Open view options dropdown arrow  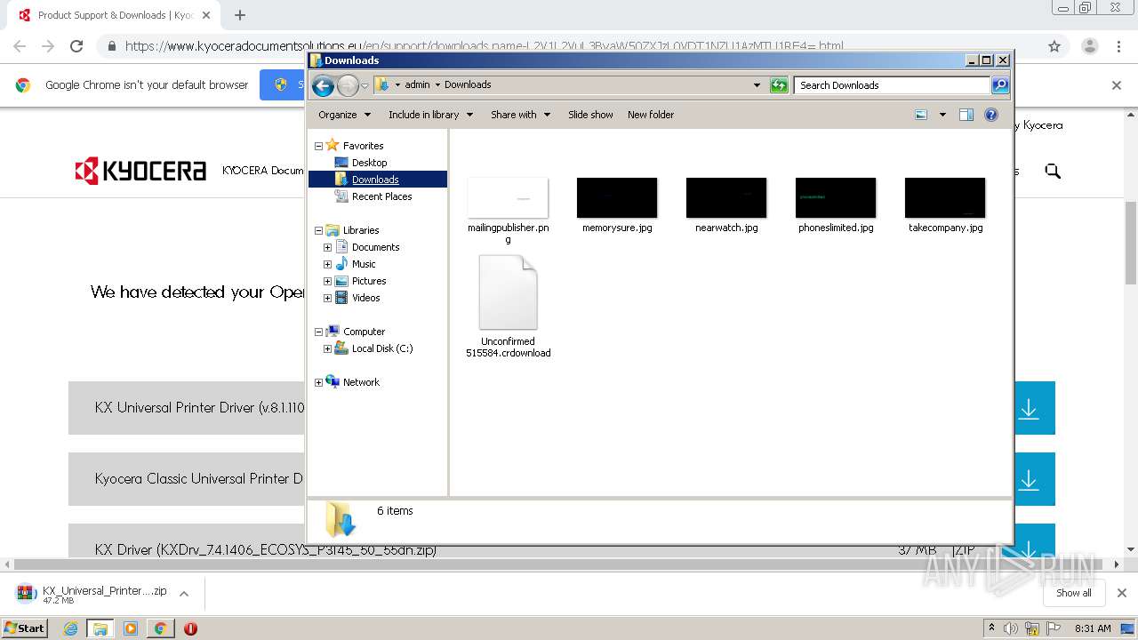[x=942, y=115]
